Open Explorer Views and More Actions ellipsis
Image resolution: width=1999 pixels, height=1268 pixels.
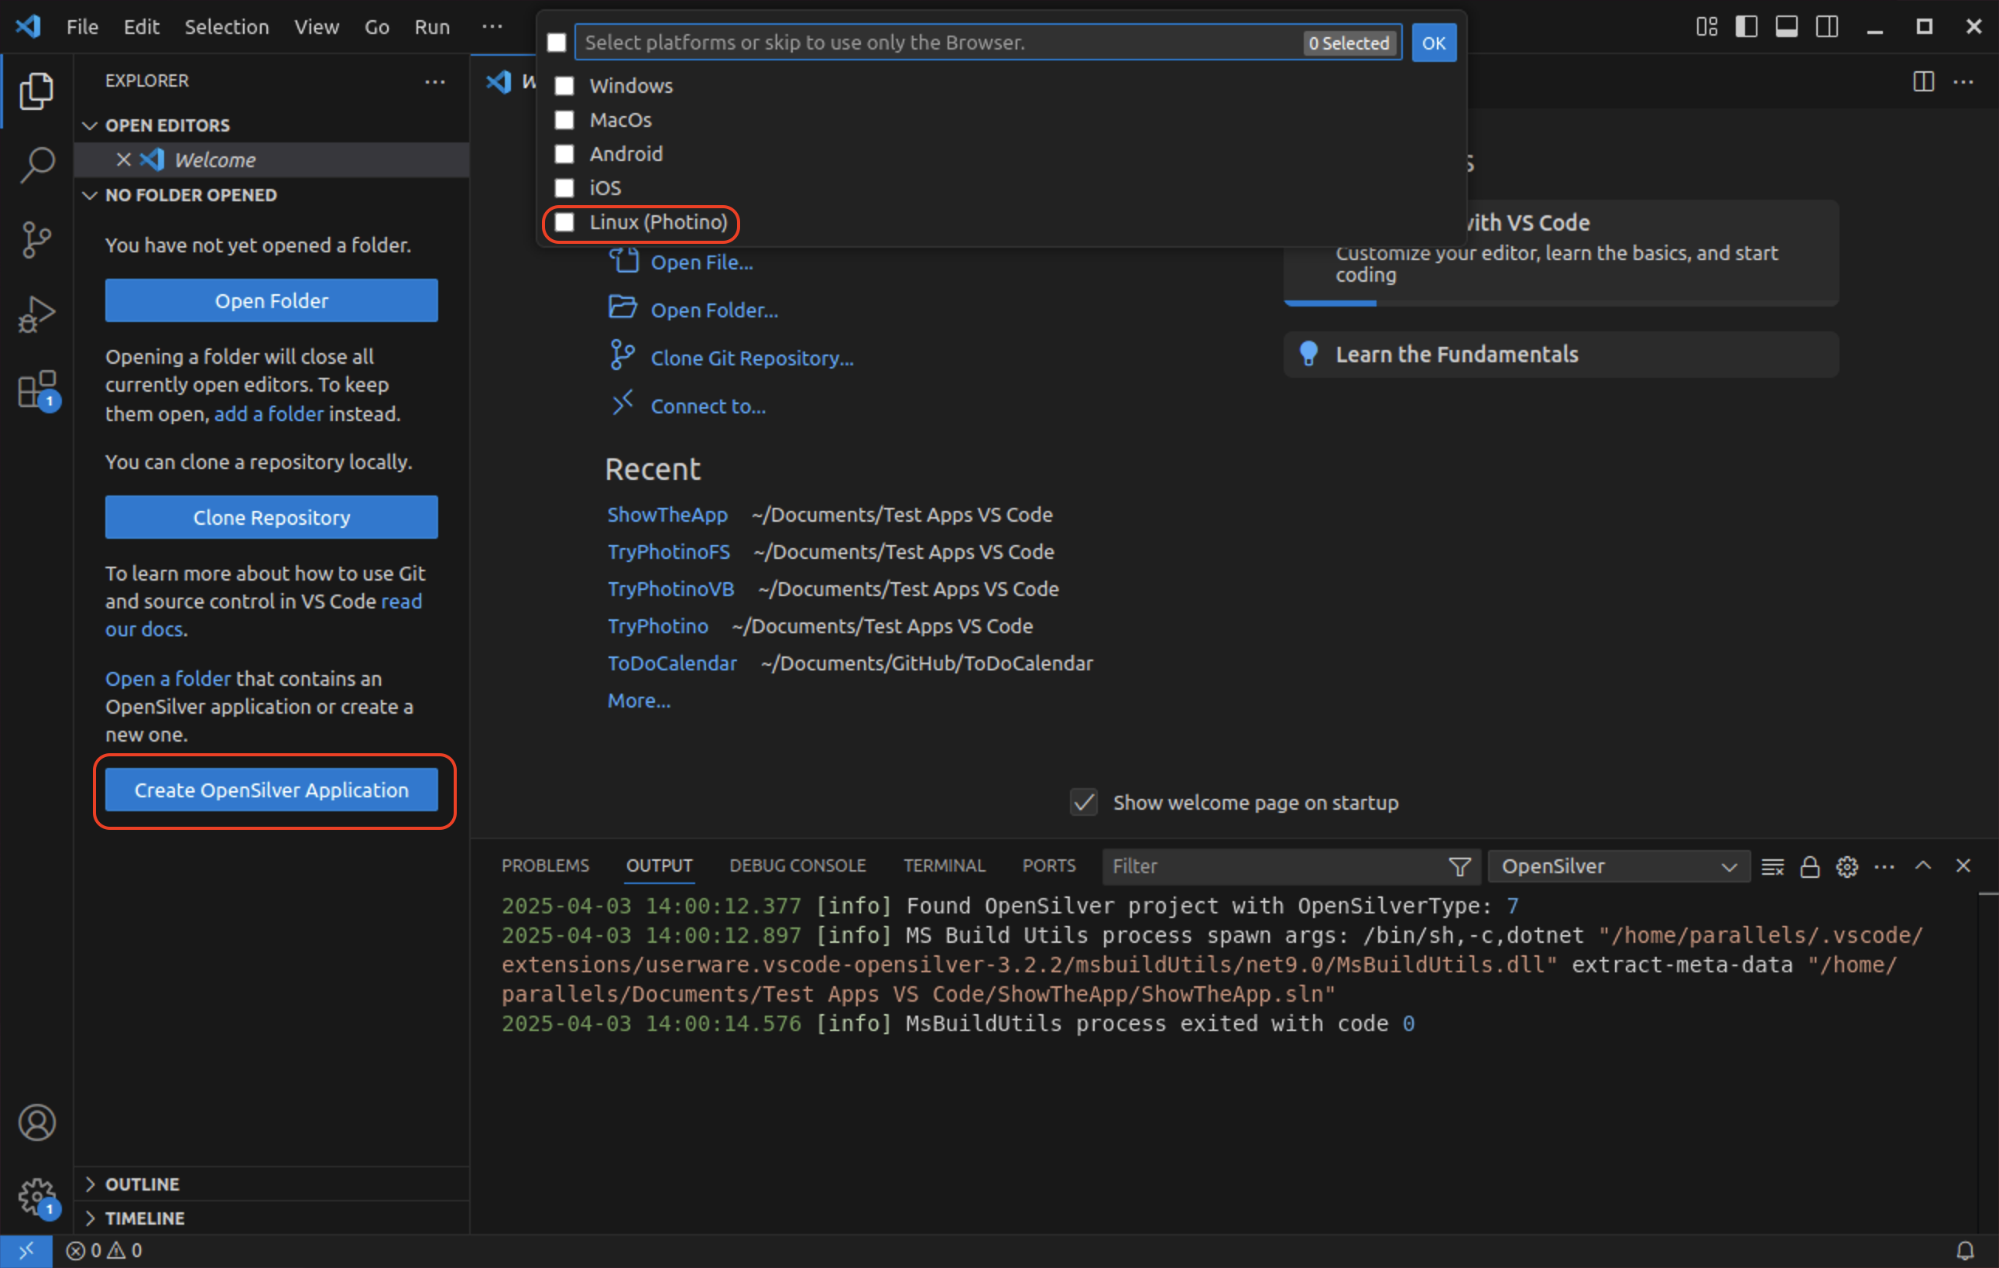[x=435, y=81]
